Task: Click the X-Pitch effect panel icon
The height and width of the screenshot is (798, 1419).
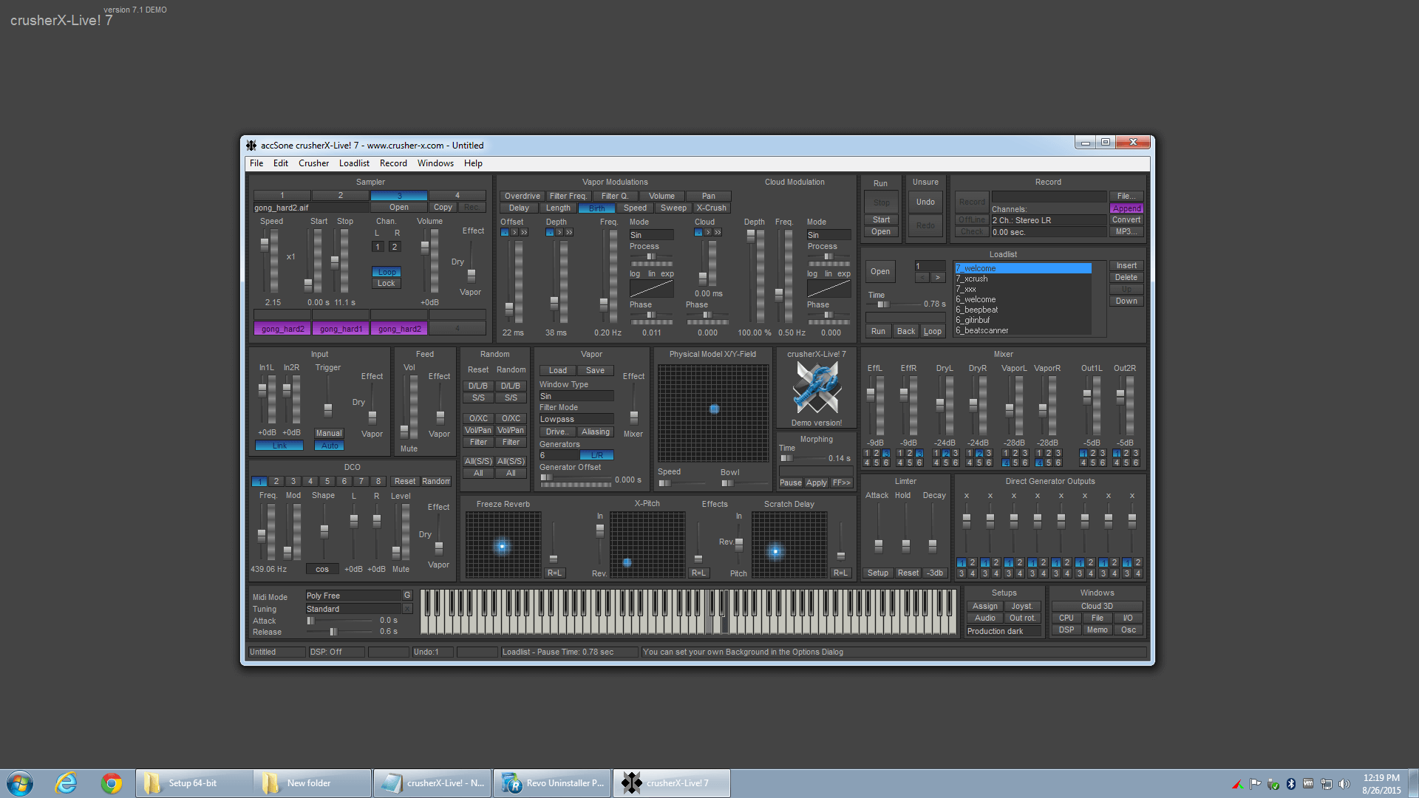Action: (x=627, y=560)
